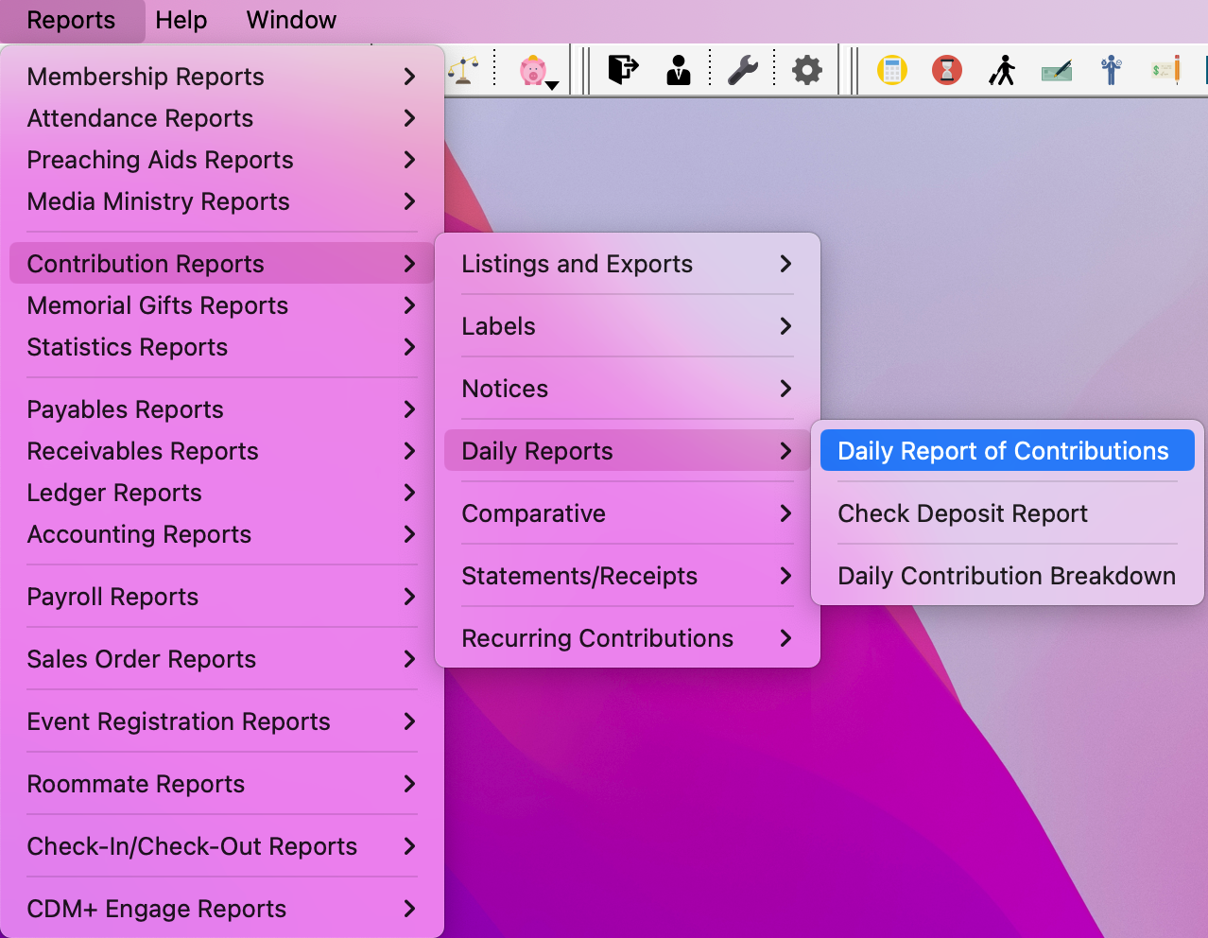Open the Help menu
The height and width of the screenshot is (938, 1208).
(181, 20)
